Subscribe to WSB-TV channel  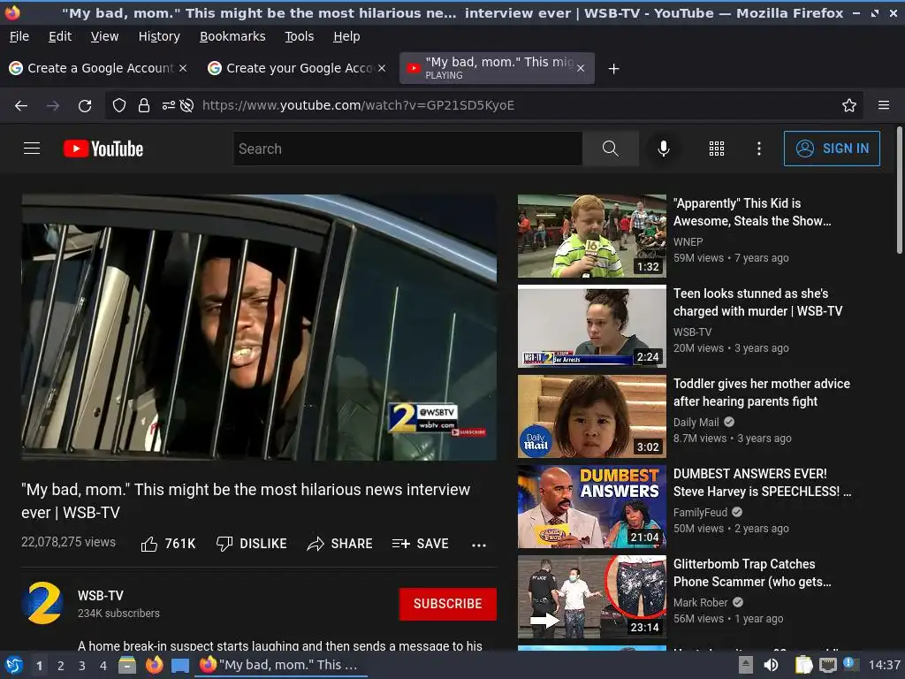pyautogui.click(x=447, y=603)
